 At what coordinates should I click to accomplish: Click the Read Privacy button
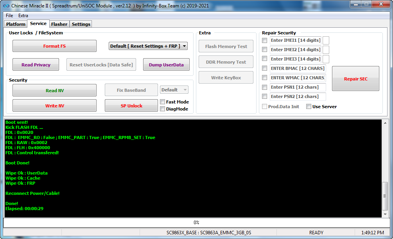pos(36,64)
